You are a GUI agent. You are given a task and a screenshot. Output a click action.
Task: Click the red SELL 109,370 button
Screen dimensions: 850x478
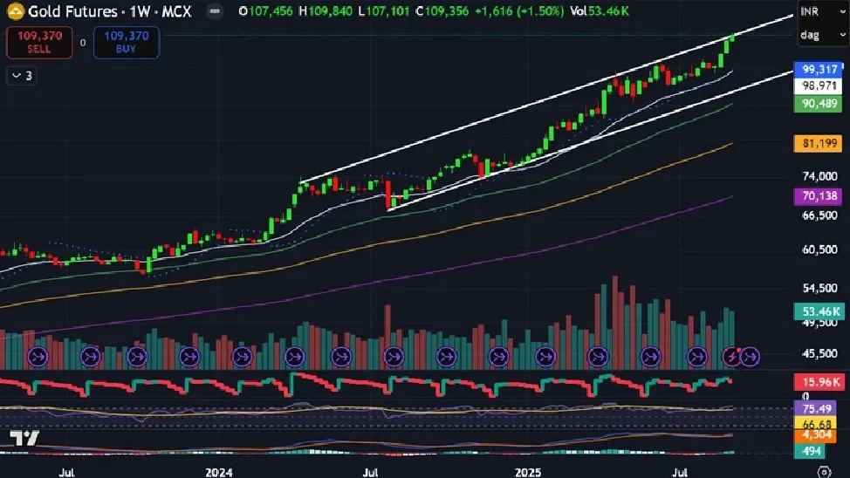pos(39,42)
